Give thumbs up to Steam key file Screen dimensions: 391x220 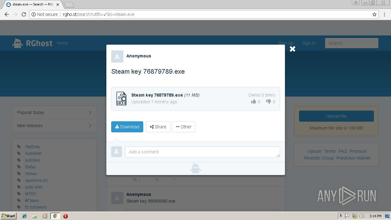coord(254,102)
